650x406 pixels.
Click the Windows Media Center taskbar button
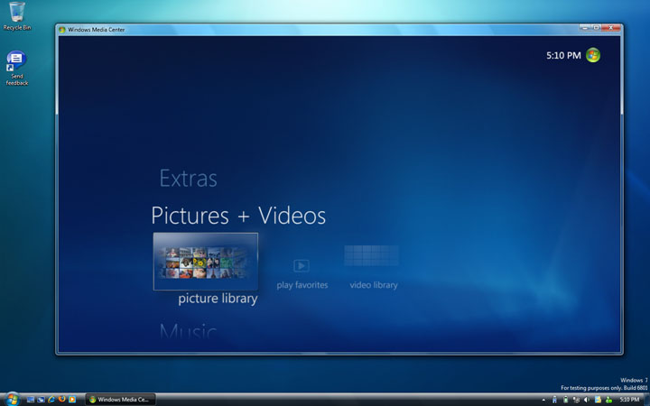(x=121, y=400)
